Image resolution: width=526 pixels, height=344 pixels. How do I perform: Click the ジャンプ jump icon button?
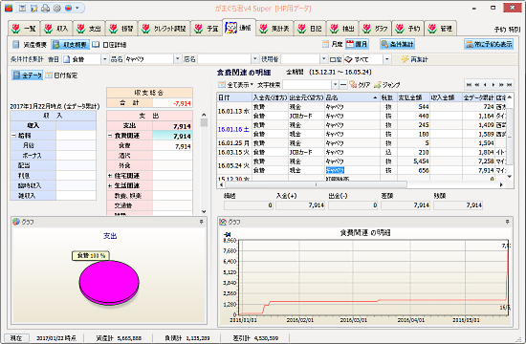(x=386, y=85)
